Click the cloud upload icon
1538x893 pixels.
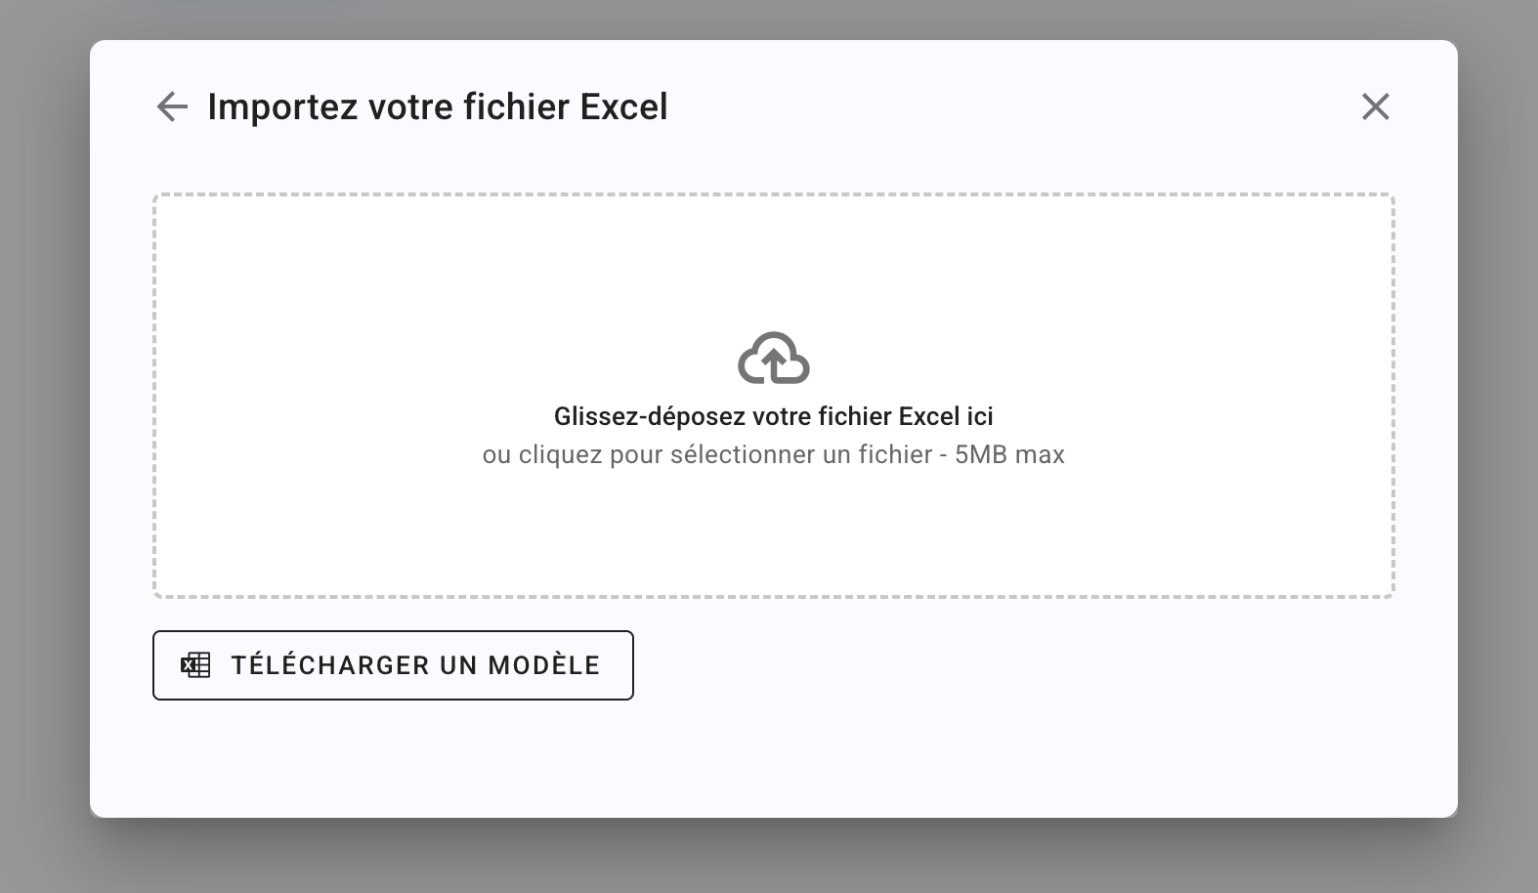pyautogui.click(x=773, y=358)
